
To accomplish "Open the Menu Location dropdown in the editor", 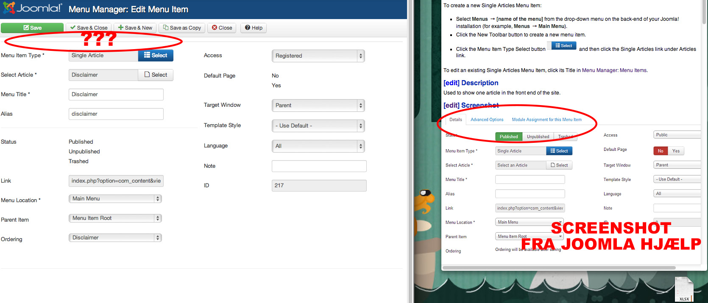I will [115, 199].
